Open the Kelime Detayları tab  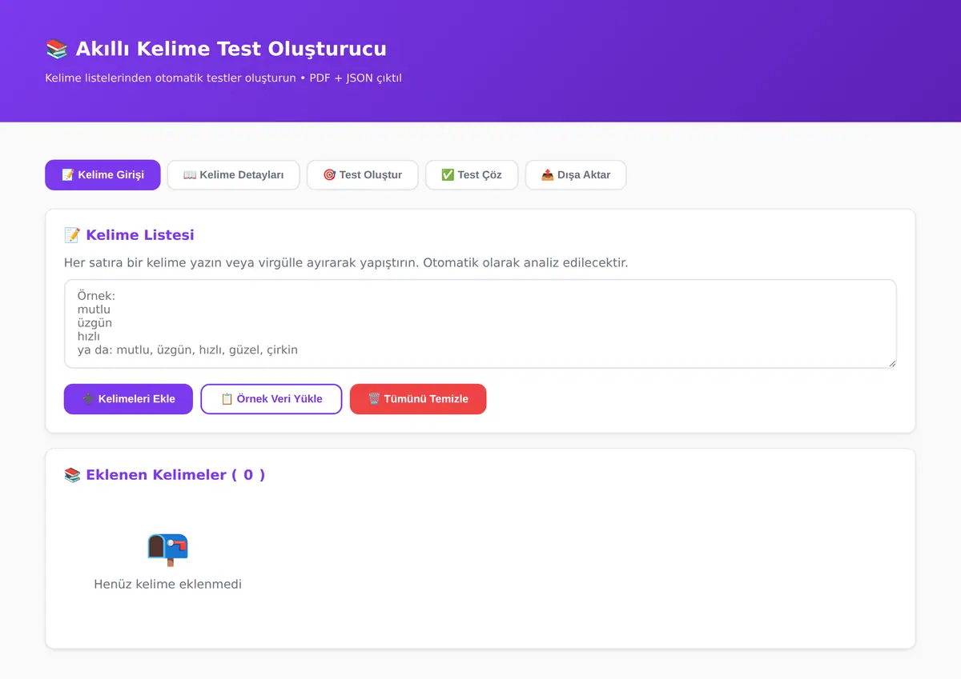[233, 175]
